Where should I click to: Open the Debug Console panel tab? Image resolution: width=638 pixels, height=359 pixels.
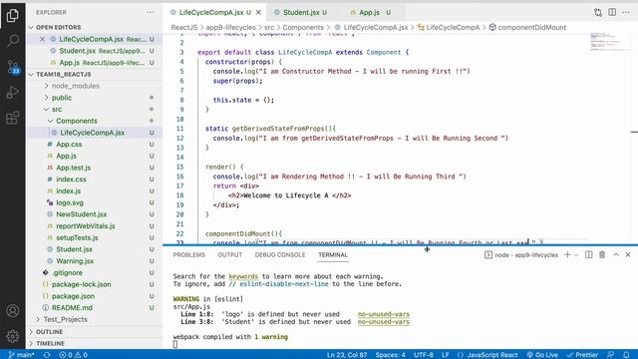(x=280, y=255)
